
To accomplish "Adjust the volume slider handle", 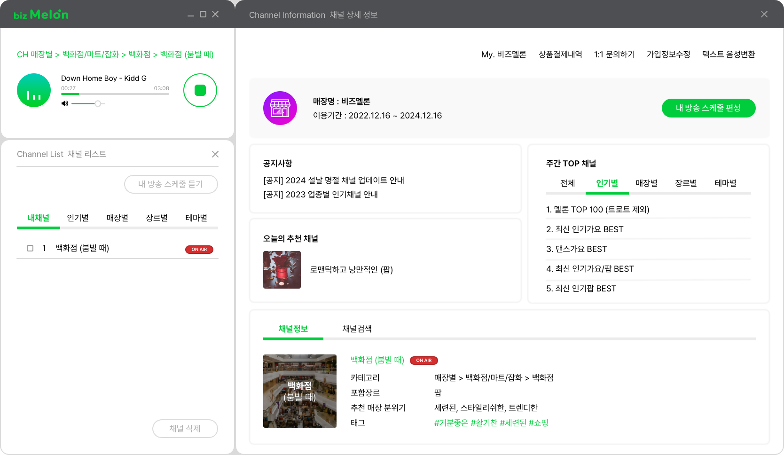I will click(x=98, y=103).
